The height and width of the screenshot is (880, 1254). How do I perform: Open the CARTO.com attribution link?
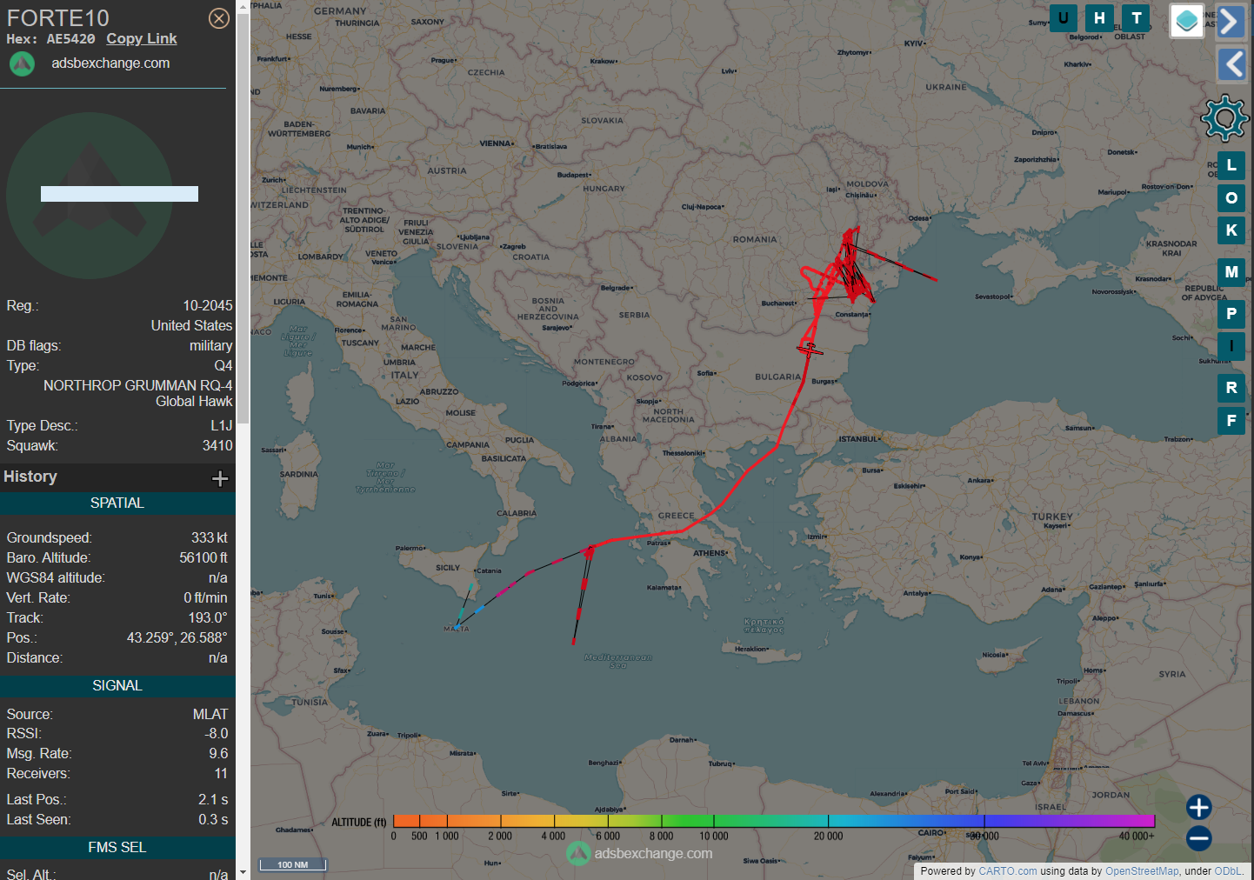point(1008,871)
